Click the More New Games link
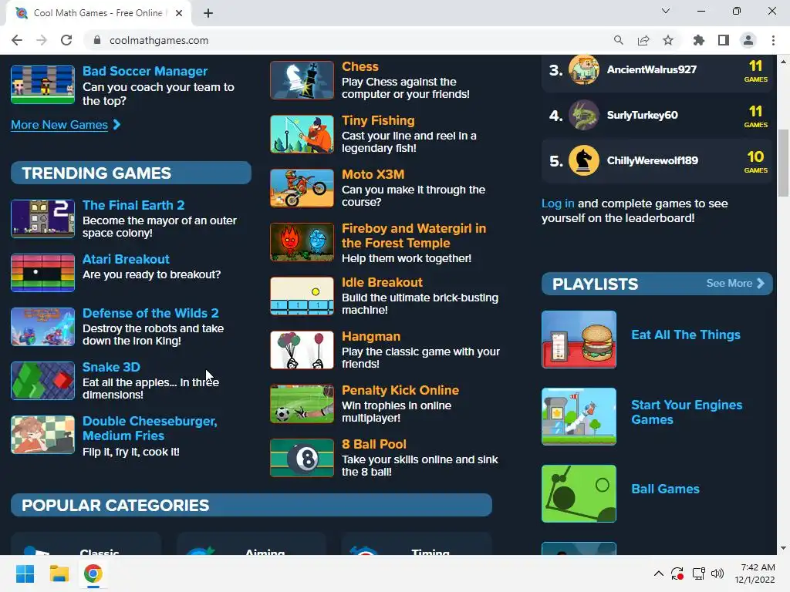790x592 pixels. click(x=59, y=125)
